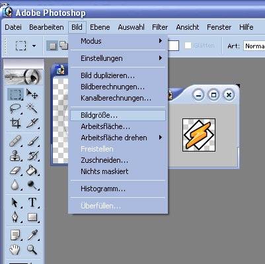
Task: Choose Bild duplizieren… from the menu
Action: pos(118,75)
